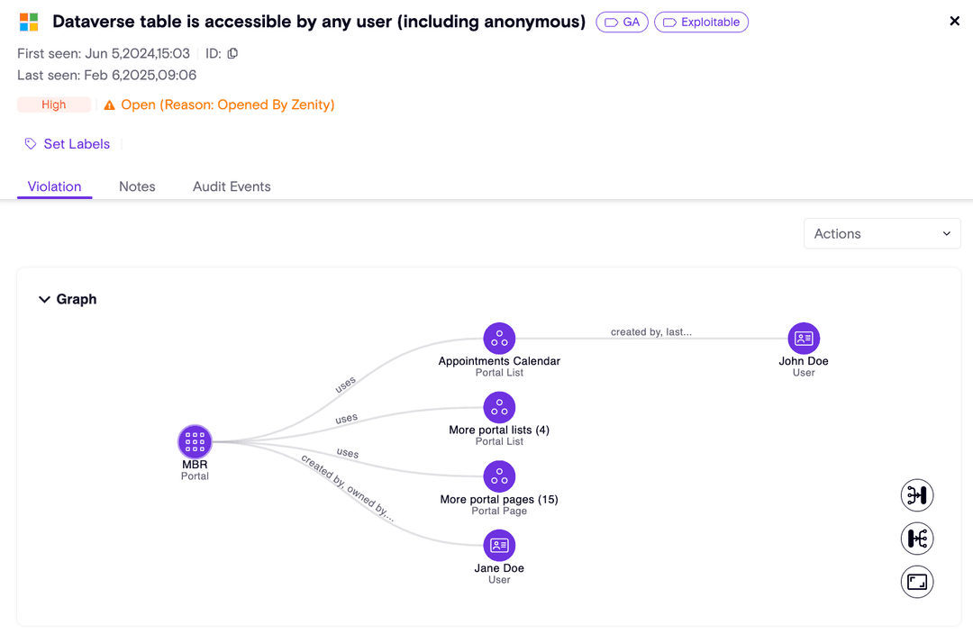This screenshot has width=973, height=634.
Task: Collapse the Graph section chevron
Action: [44, 299]
